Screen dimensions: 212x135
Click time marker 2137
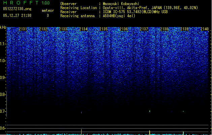click(x=144, y=29)
